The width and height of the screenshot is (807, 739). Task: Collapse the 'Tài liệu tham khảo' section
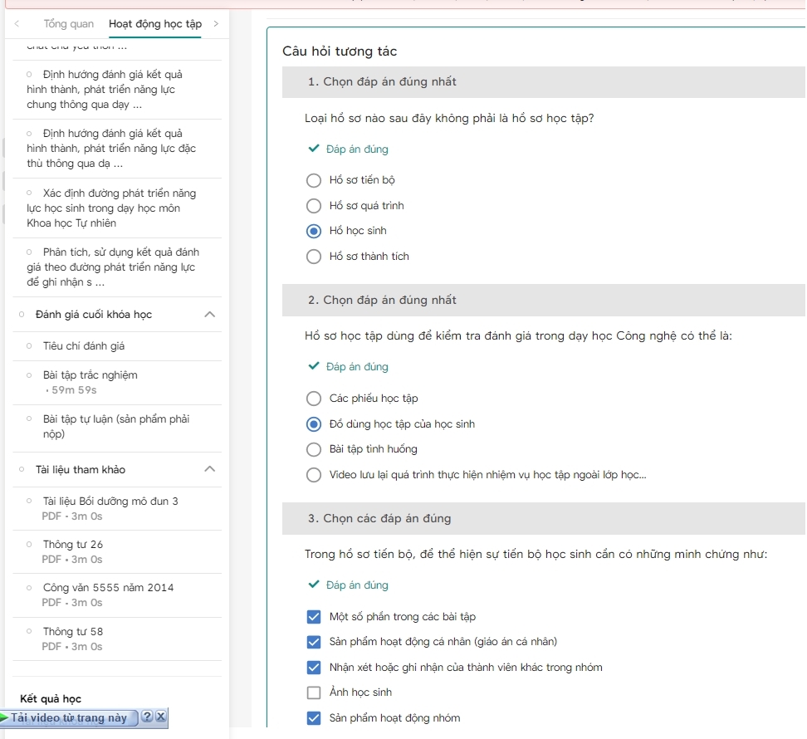click(210, 470)
